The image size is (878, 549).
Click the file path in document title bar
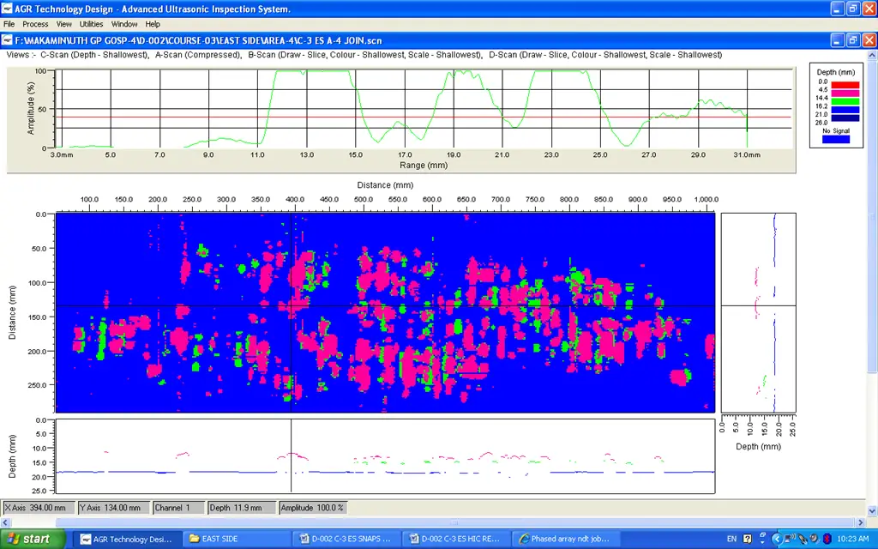coord(198,40)
